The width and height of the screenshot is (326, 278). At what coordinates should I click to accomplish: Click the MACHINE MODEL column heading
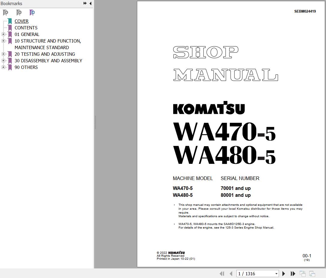[x=193, y=179]
